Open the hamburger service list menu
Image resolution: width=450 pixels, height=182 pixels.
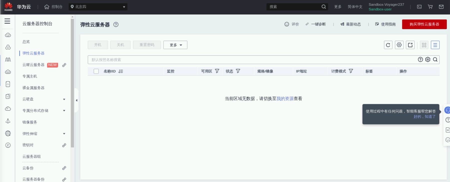point(7,21)
